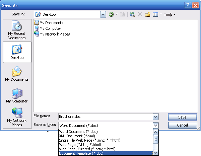
Task: Click the Search the Web icon
Action: click(x=132, y=14)
